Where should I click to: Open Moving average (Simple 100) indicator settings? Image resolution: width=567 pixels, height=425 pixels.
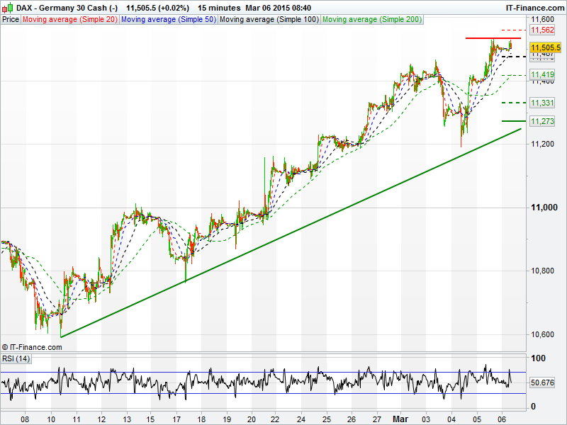coord(269,20)
